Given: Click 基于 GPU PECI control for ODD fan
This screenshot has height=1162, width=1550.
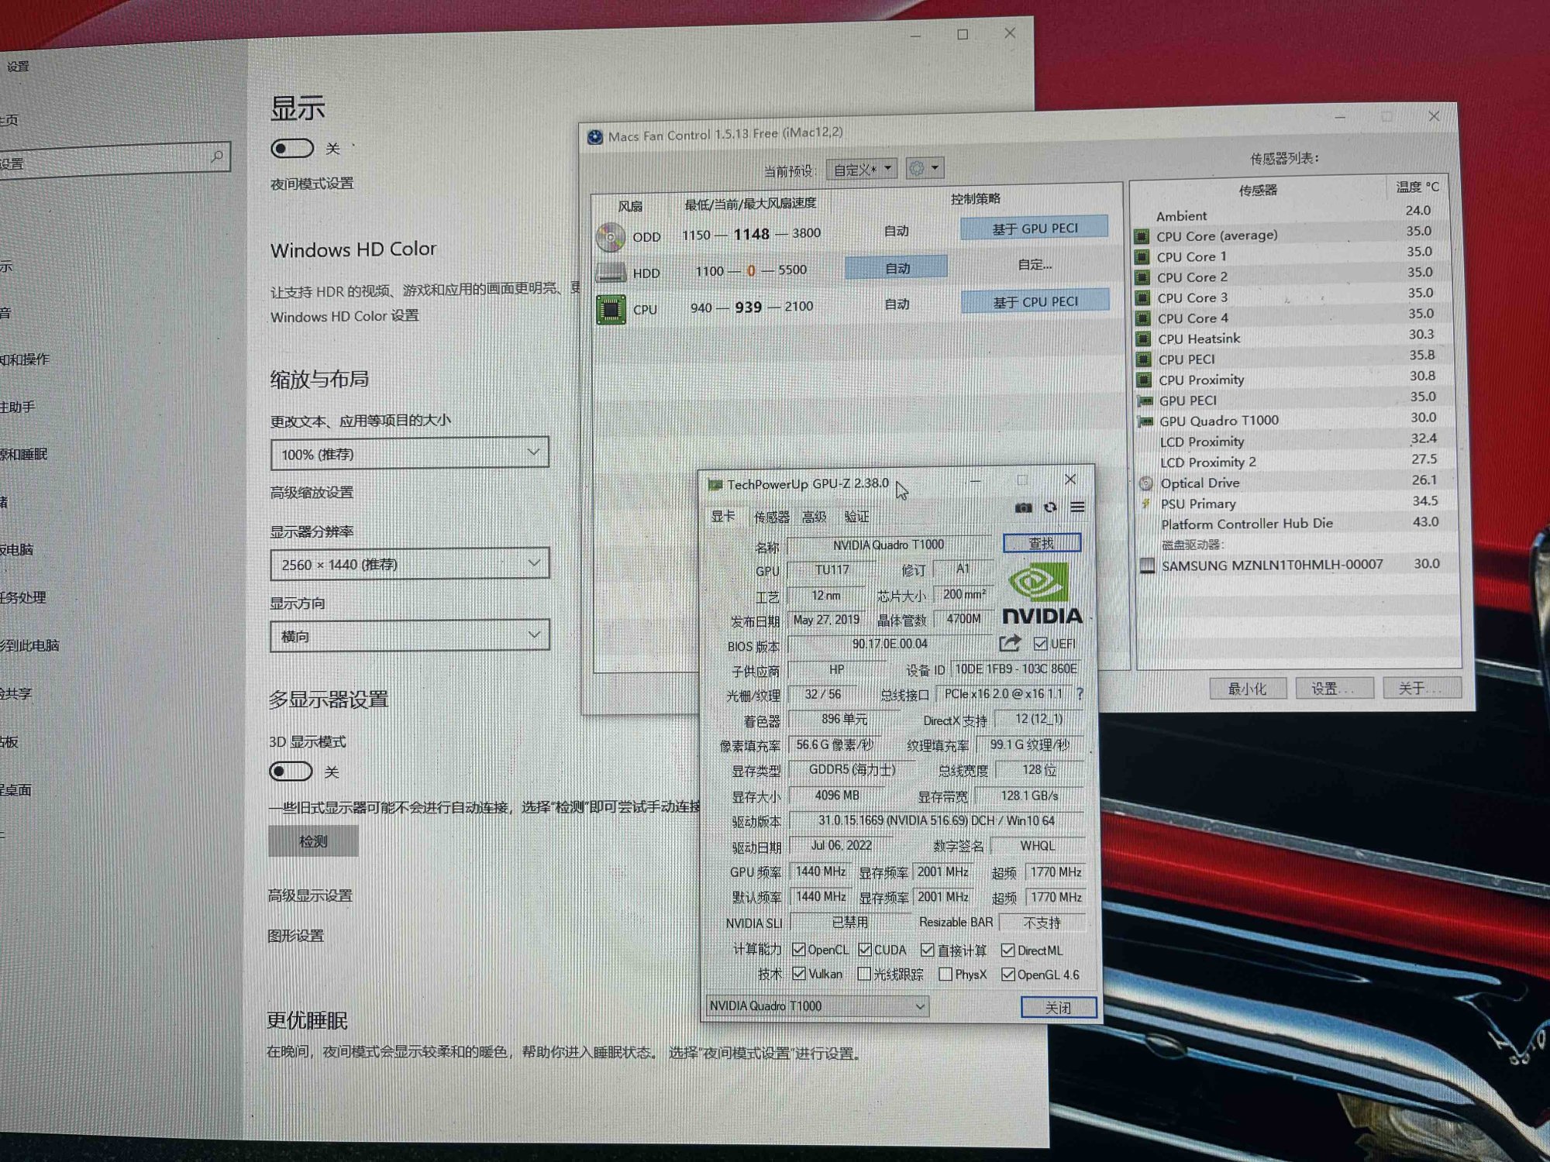Looking at the screenshot, I should click(x=1034, y=229).
